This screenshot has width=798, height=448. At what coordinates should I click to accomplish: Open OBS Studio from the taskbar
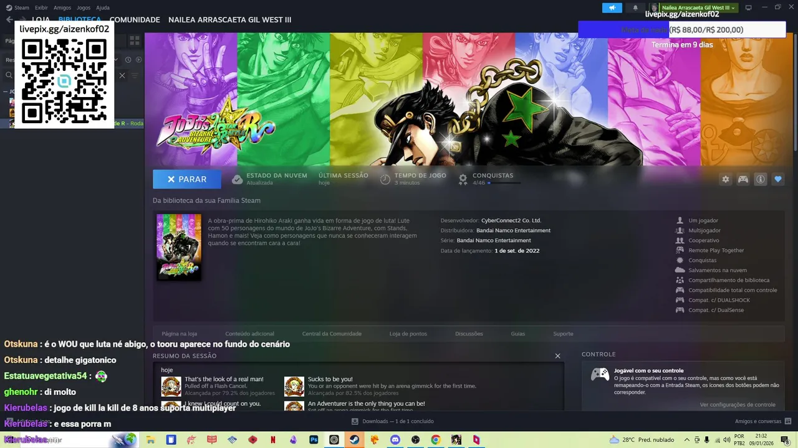click(415, 439)
